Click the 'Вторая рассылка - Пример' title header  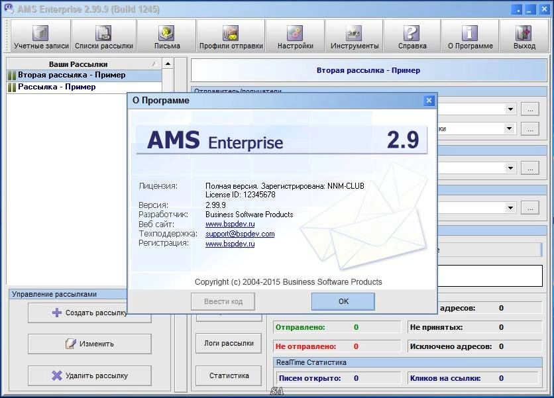click(x=368, y=70)
